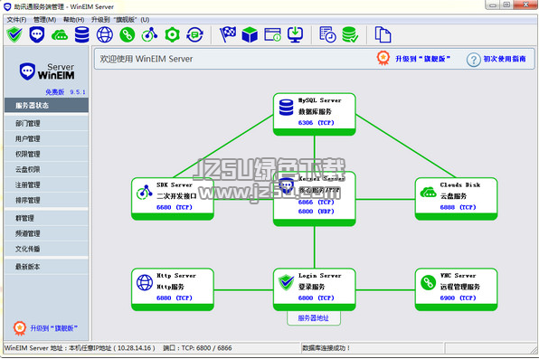Click the VNC Server remote management node
The image size is (539, 359).
[x=456, y=289]
